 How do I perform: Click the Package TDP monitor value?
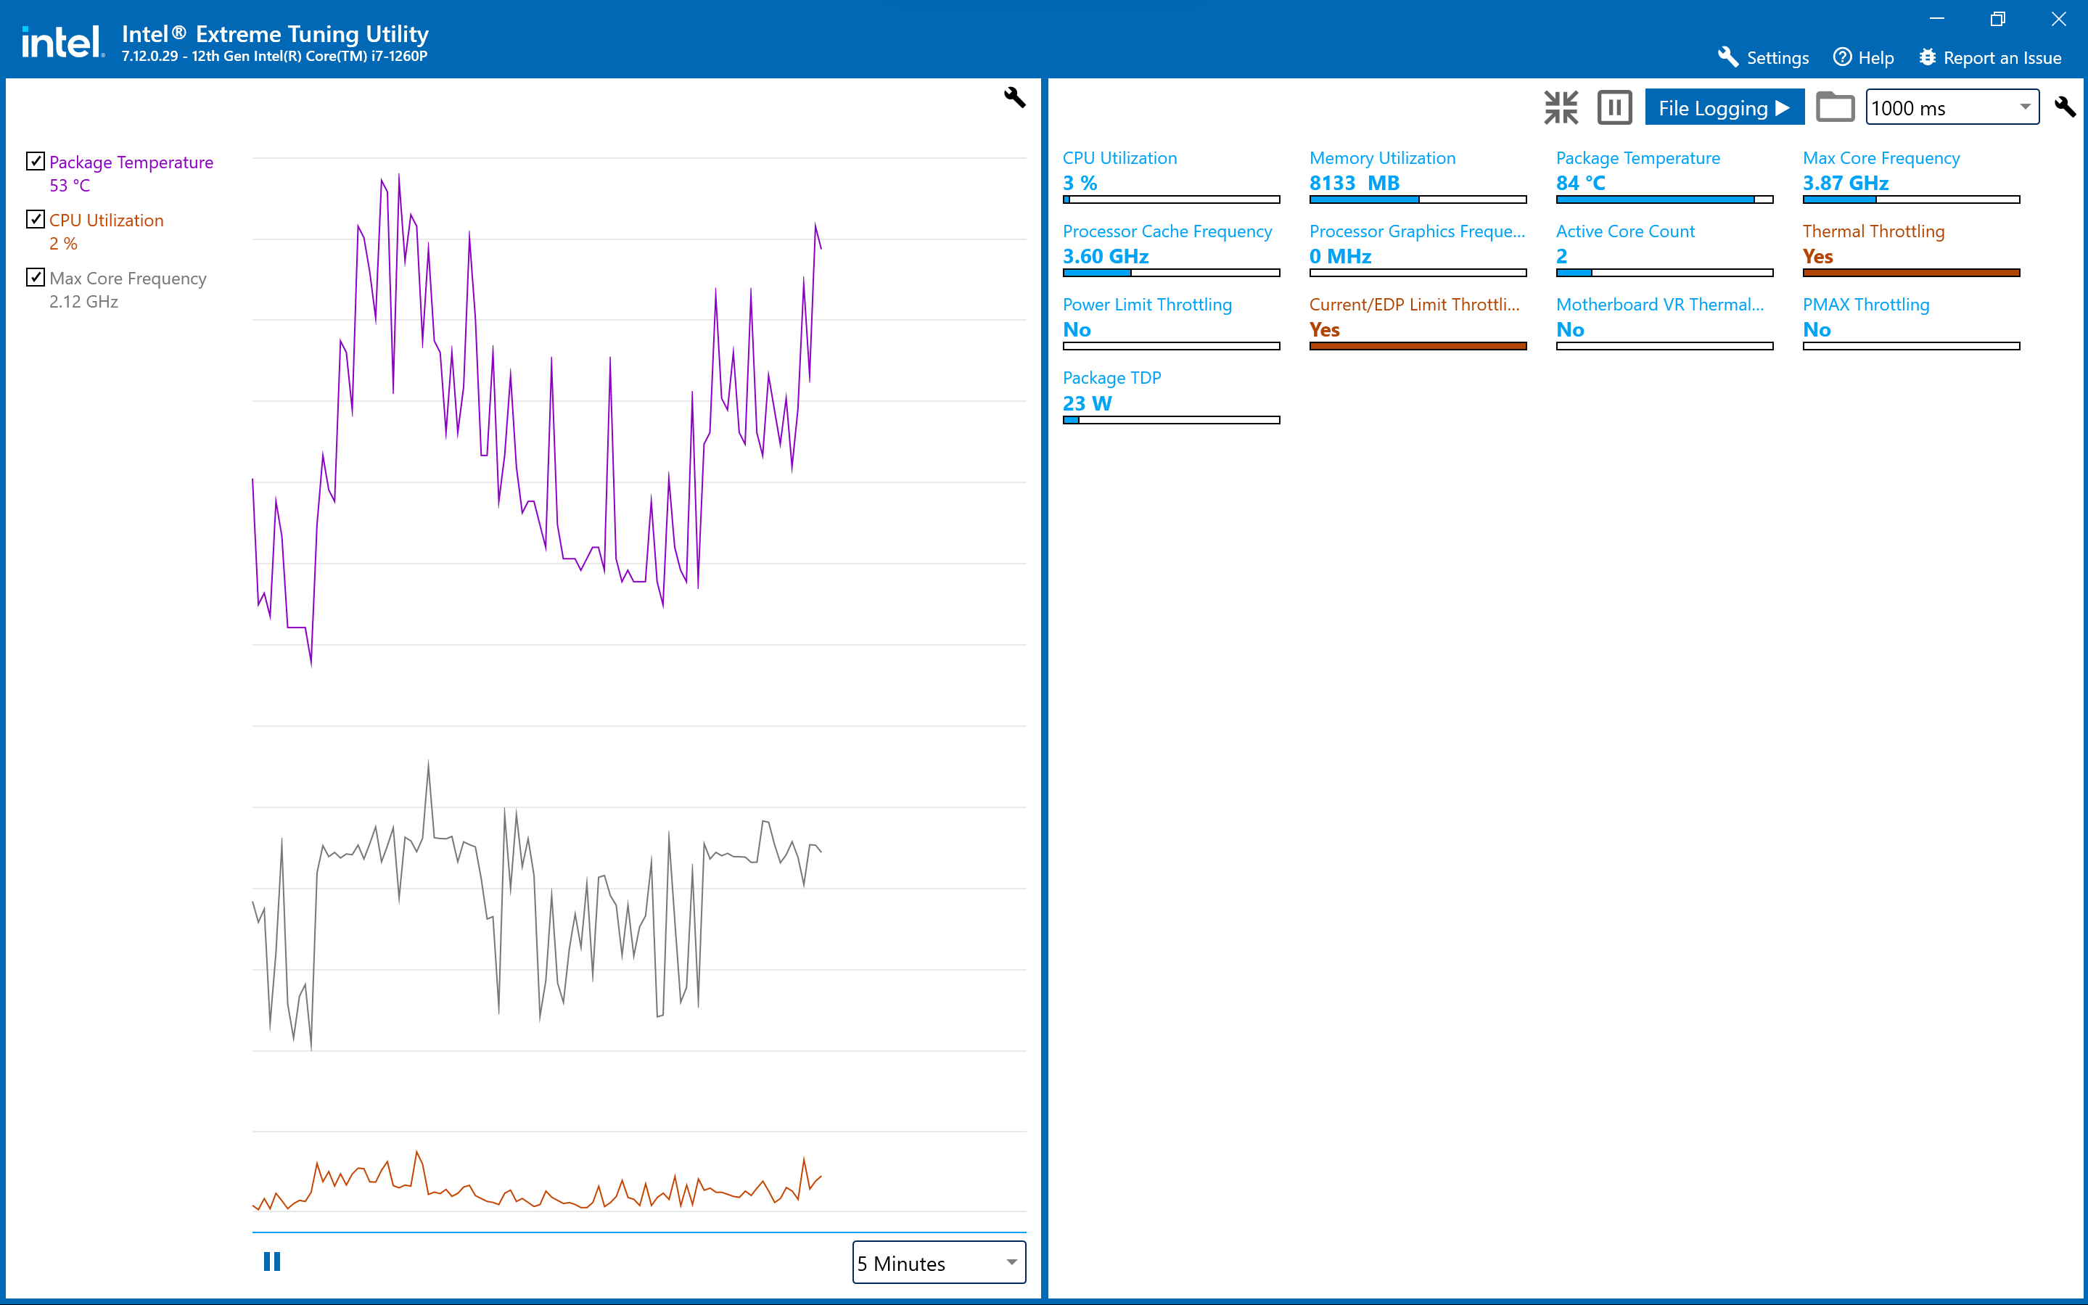(1087, 403)
